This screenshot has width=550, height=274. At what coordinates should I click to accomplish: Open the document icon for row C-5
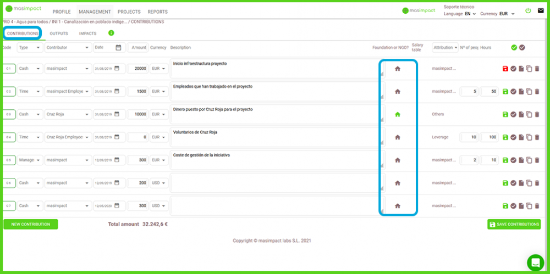point(521,160)
